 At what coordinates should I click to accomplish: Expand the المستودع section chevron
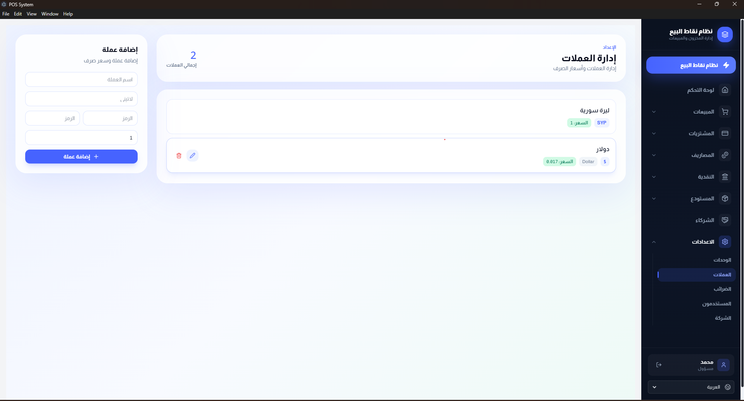point(654,199)
